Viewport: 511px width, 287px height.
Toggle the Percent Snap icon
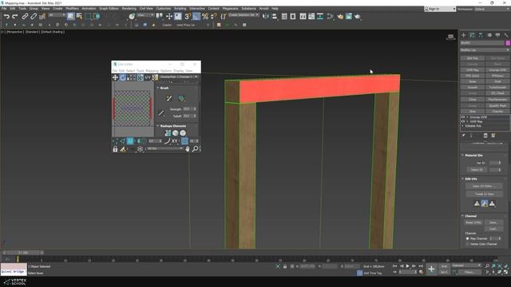tap(205, 16)
